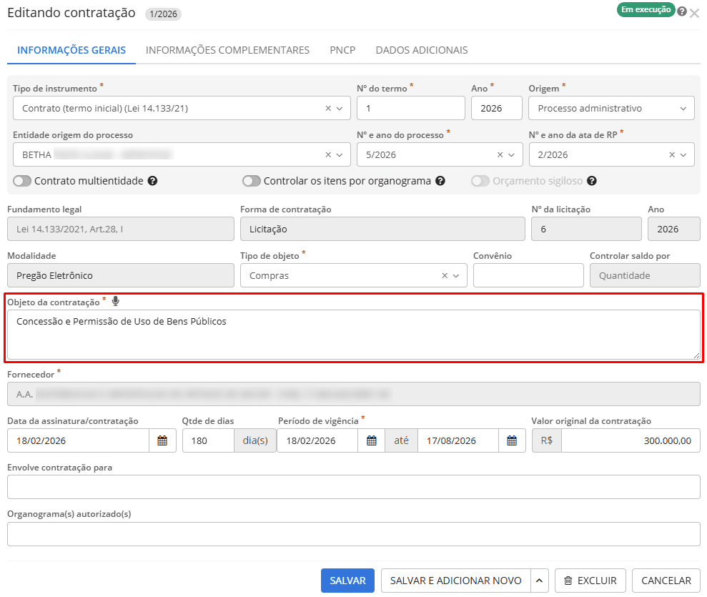The image size is (707, 597).
Task: Click help icon next to Orçamento sigiloso
Action: coord(592,182)
